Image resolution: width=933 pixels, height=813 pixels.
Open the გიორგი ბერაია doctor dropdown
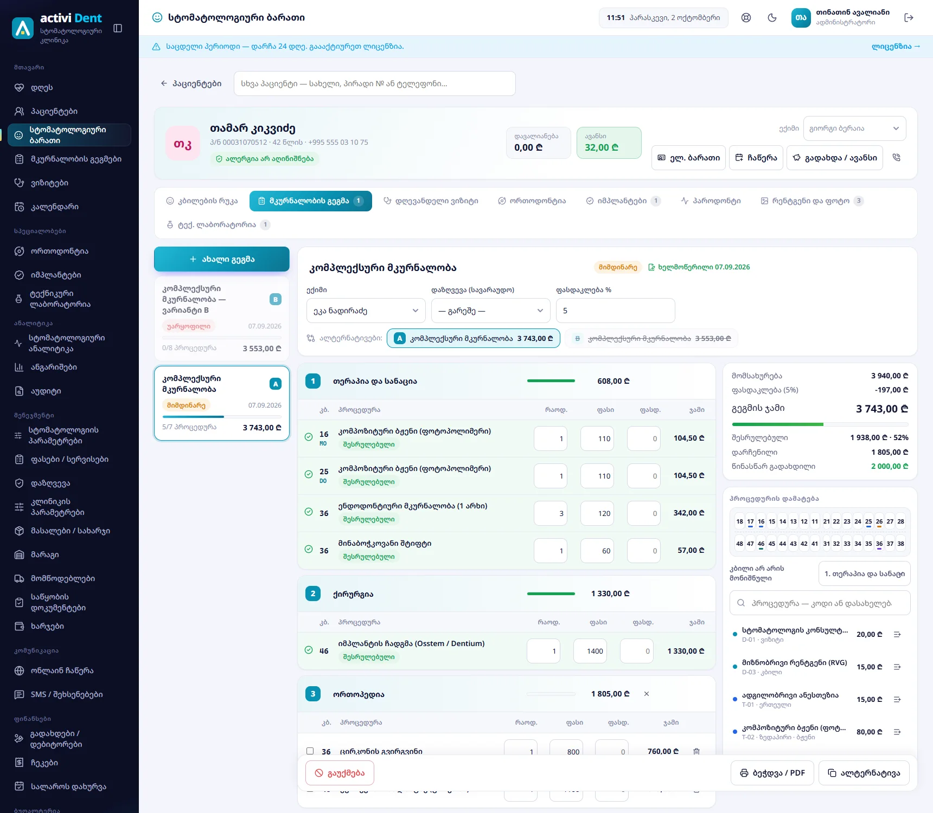(855, 128)
